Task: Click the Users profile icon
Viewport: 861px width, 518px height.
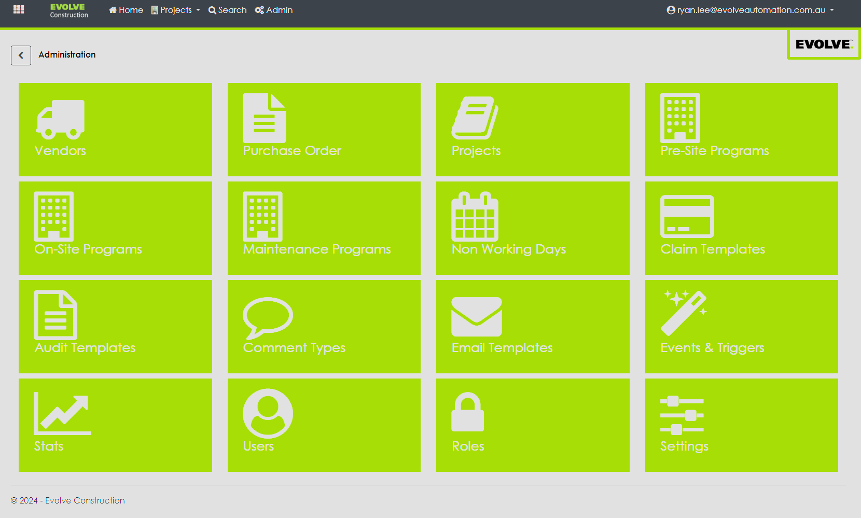Action: [268, 414]
